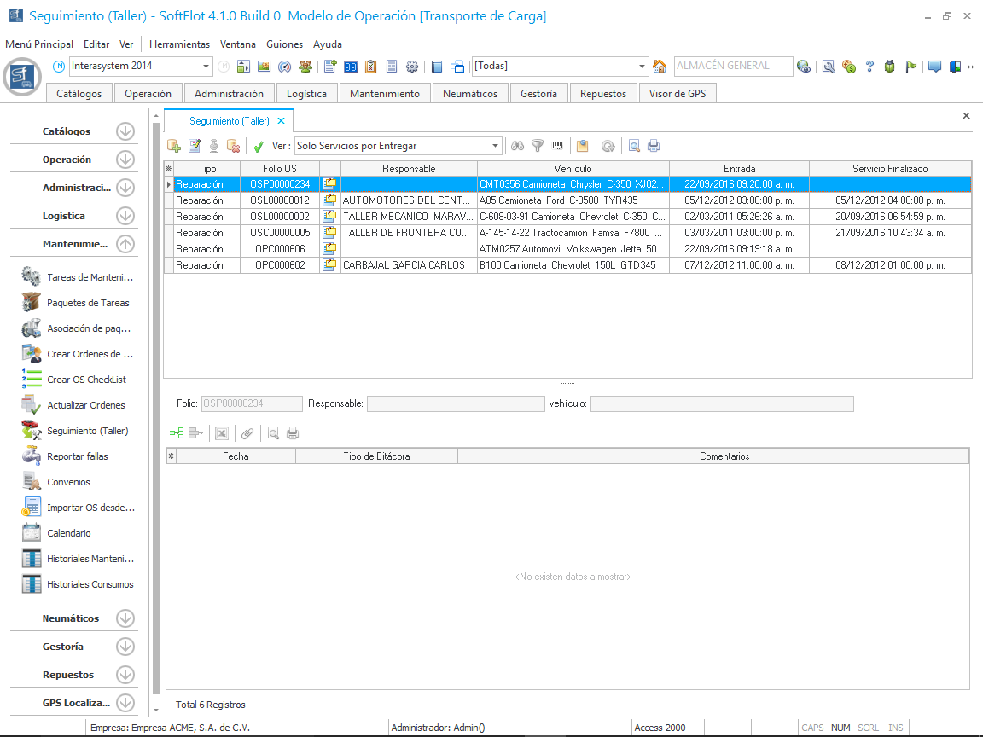Click the green checkmark icon beside Ver
This screenshot has height=737, width=983.
tap(259, 147)
